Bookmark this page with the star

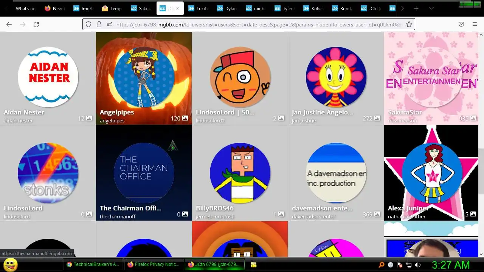(409, 24)
